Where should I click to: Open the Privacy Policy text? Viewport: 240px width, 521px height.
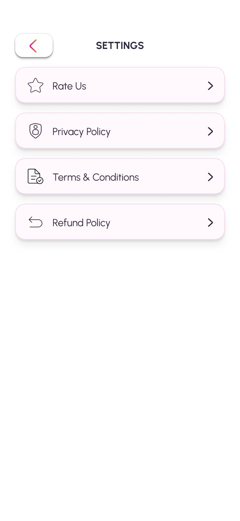81,132
